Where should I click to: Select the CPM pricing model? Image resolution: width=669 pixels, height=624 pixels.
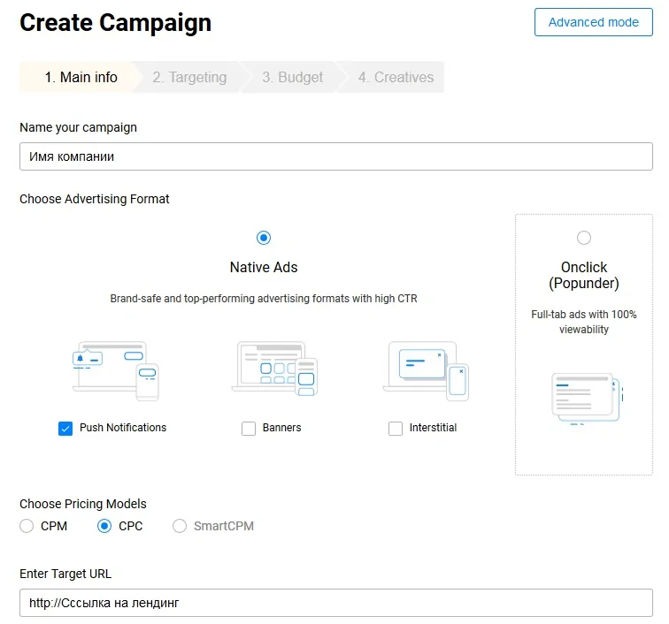pos(27,526)
